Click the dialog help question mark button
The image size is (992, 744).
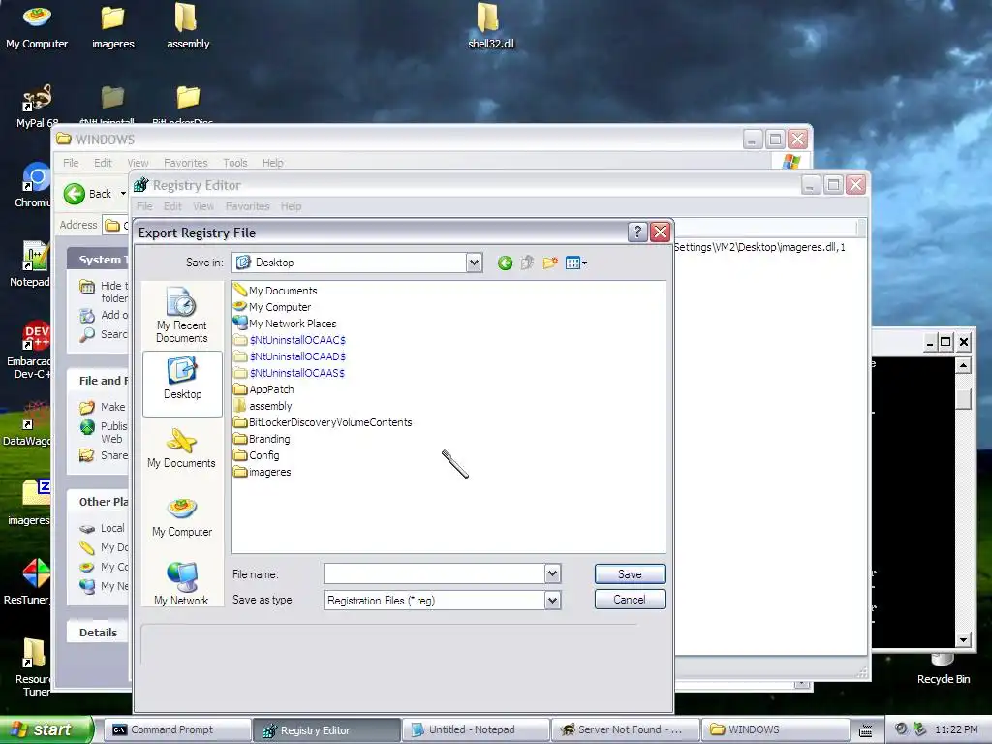coord(637,232)
